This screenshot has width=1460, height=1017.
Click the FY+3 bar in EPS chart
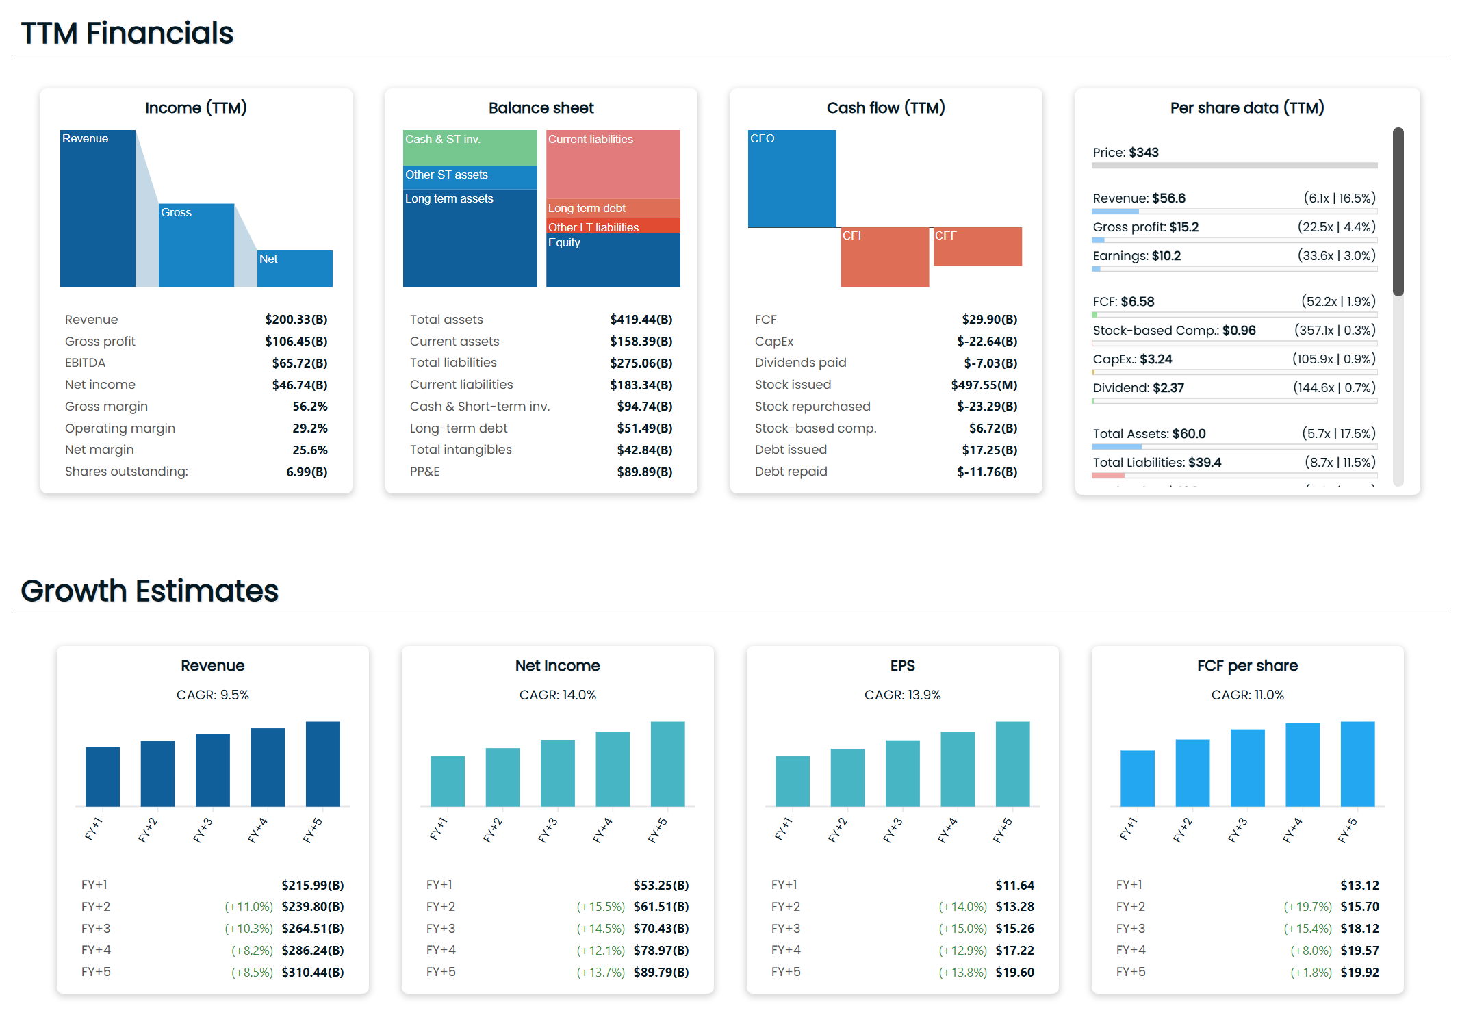(x=902, y=773)
